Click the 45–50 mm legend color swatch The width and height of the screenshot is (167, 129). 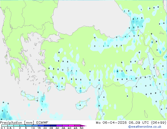77,126
